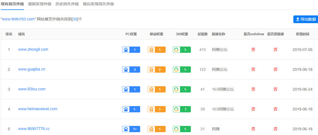
Task: Click 360 weight icon for www.83lou.com
Action: click(177, 89)
